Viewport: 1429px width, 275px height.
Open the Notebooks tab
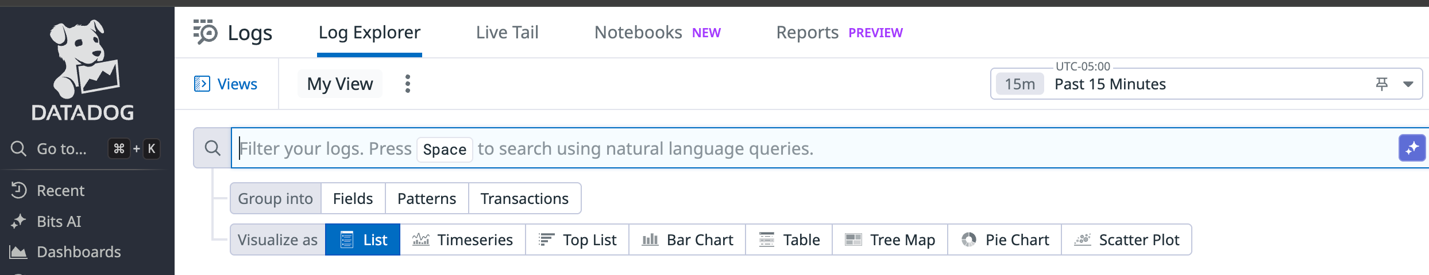click(x=638, y=33)
